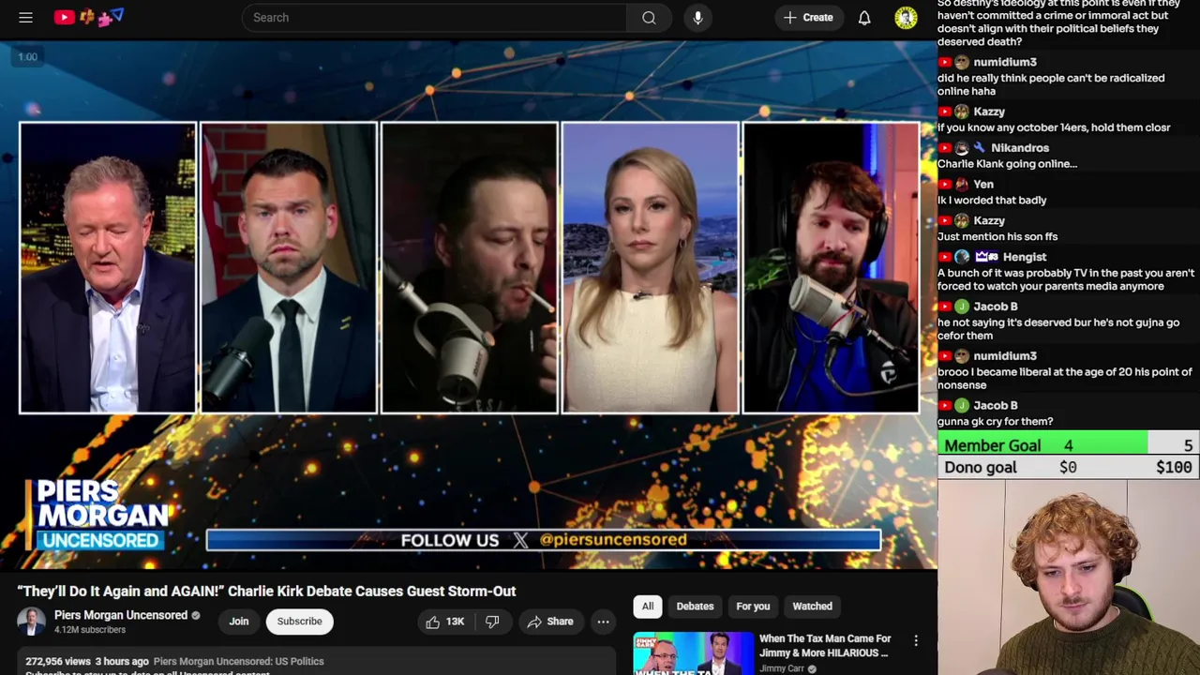Select the All filter chip
1200x675 pixels.
coord(648,607)
